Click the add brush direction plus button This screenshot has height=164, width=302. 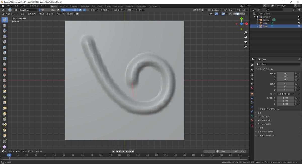(x=84, y=10)
